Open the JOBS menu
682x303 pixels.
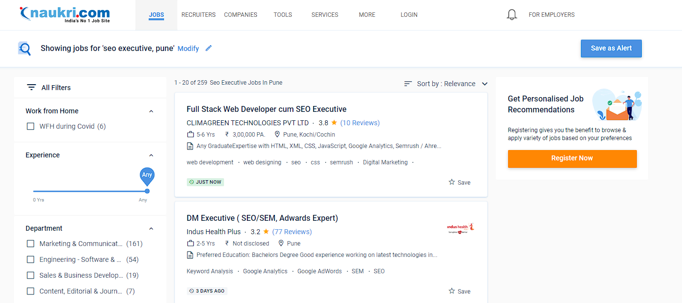pyautogui.click(x=156, y=15)
